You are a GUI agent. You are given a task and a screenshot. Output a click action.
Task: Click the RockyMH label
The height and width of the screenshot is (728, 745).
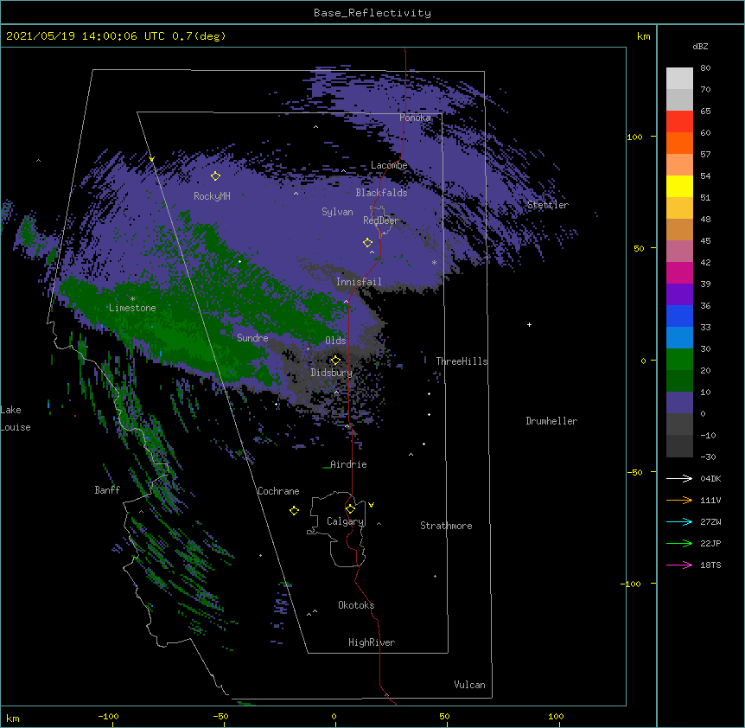(x=212, y=196)
